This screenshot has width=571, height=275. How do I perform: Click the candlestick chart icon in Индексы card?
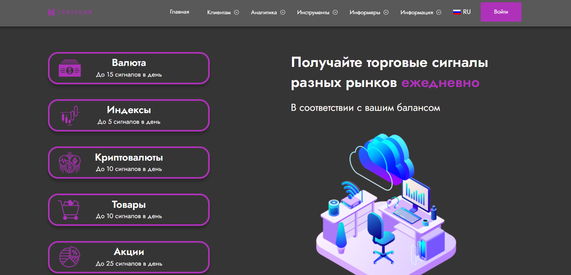(70, 115)
